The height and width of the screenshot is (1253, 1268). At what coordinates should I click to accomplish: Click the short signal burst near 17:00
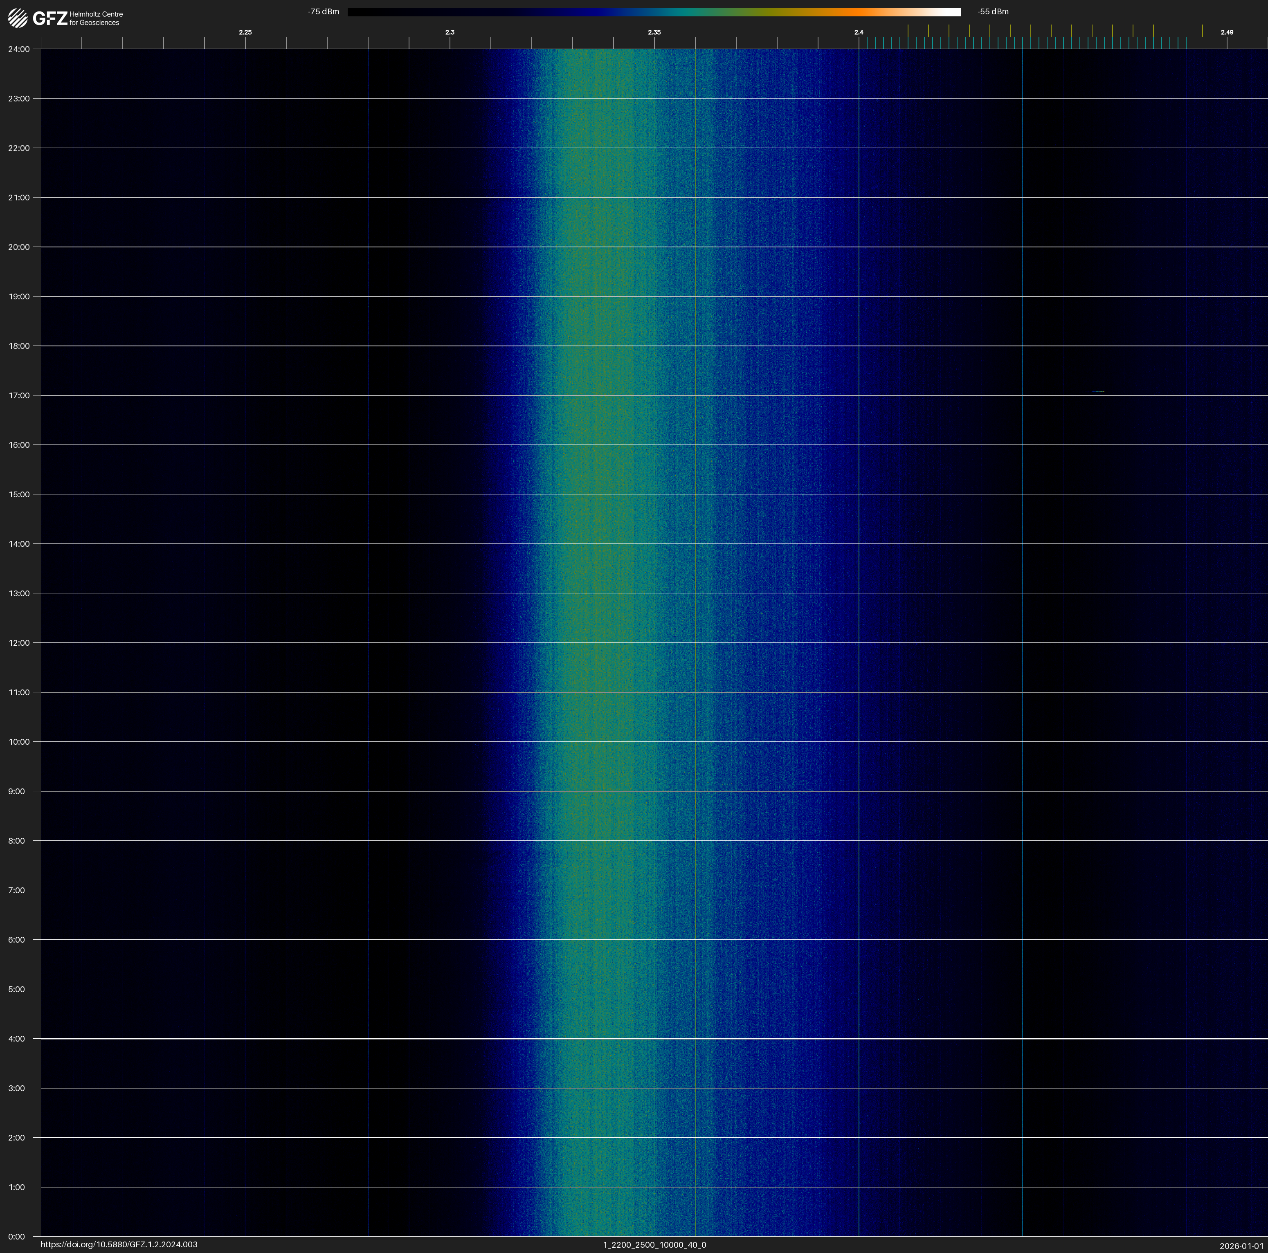[1098, 392]
